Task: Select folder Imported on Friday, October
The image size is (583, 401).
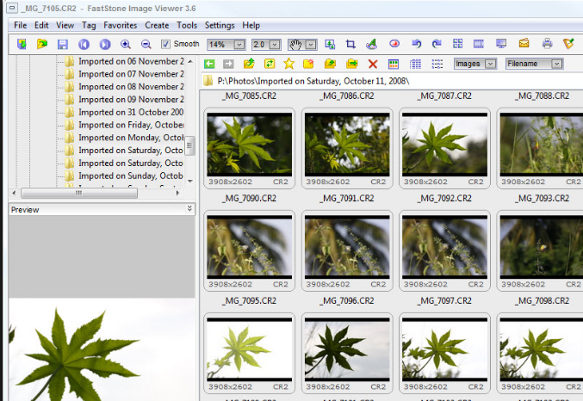Action: (x=125, y=125)
